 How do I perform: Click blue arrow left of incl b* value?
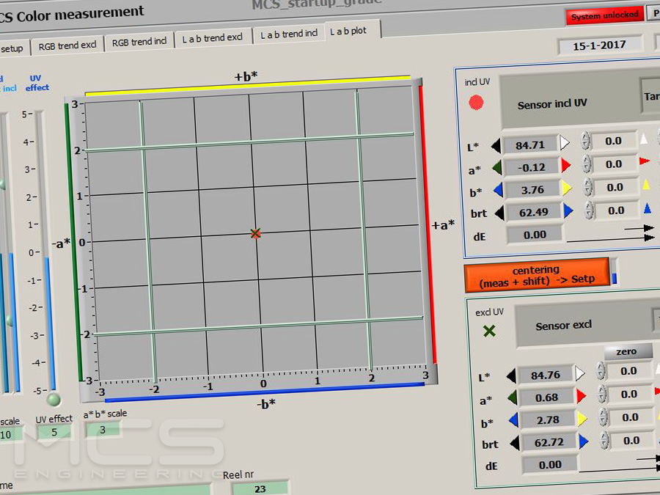click(498, 190)
